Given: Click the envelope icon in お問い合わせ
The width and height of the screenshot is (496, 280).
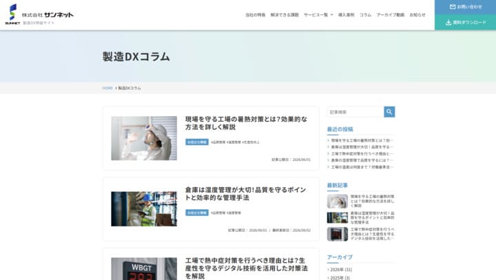Looking at the screenshot, I should tap(453, 7).
